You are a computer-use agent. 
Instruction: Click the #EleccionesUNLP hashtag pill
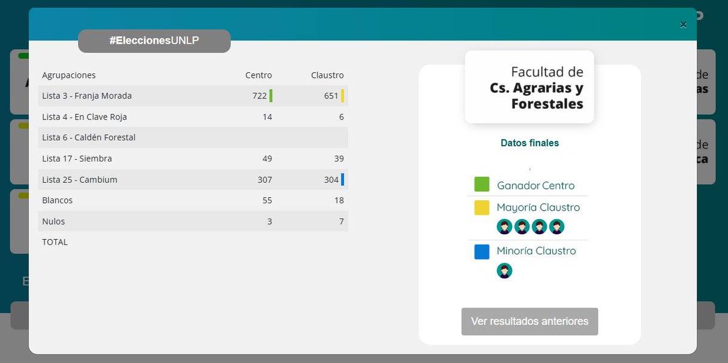click(x=154, y=41)
